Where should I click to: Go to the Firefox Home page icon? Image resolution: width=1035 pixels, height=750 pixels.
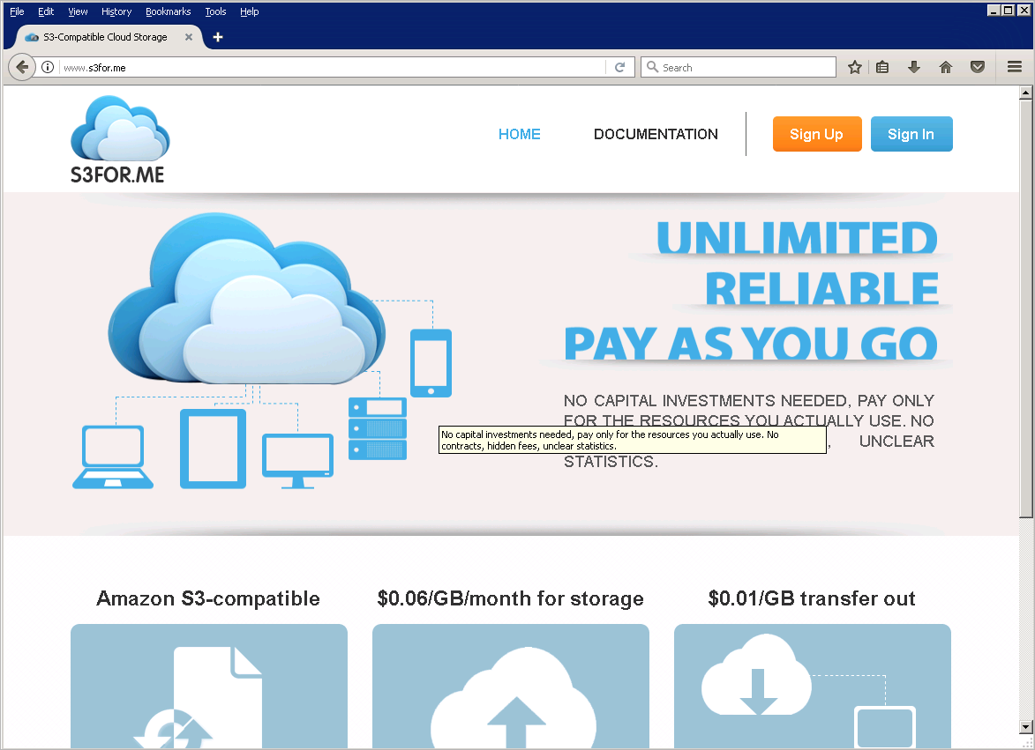click(946, 67)
